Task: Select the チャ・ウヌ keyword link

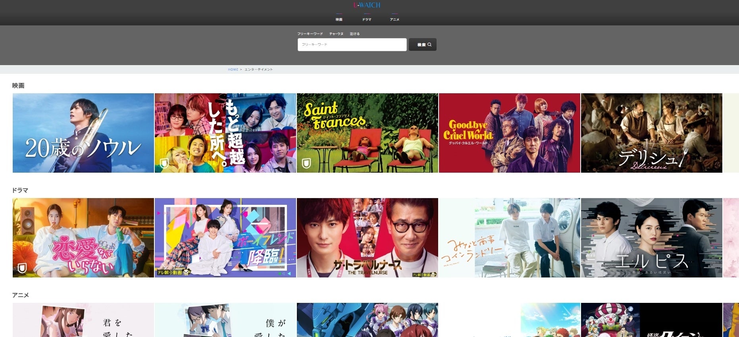Action: (x=336, y=34)
